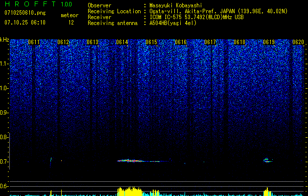308x196 pixels.
Task: Select the ICOM IC-575 receiver value
Action: [196, 17]
